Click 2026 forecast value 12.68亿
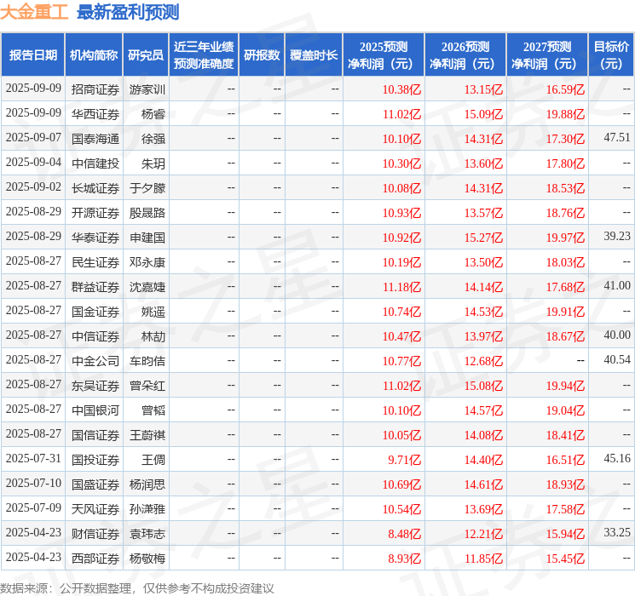The height and width of the screenshot is (596, 635). point(483,361)
